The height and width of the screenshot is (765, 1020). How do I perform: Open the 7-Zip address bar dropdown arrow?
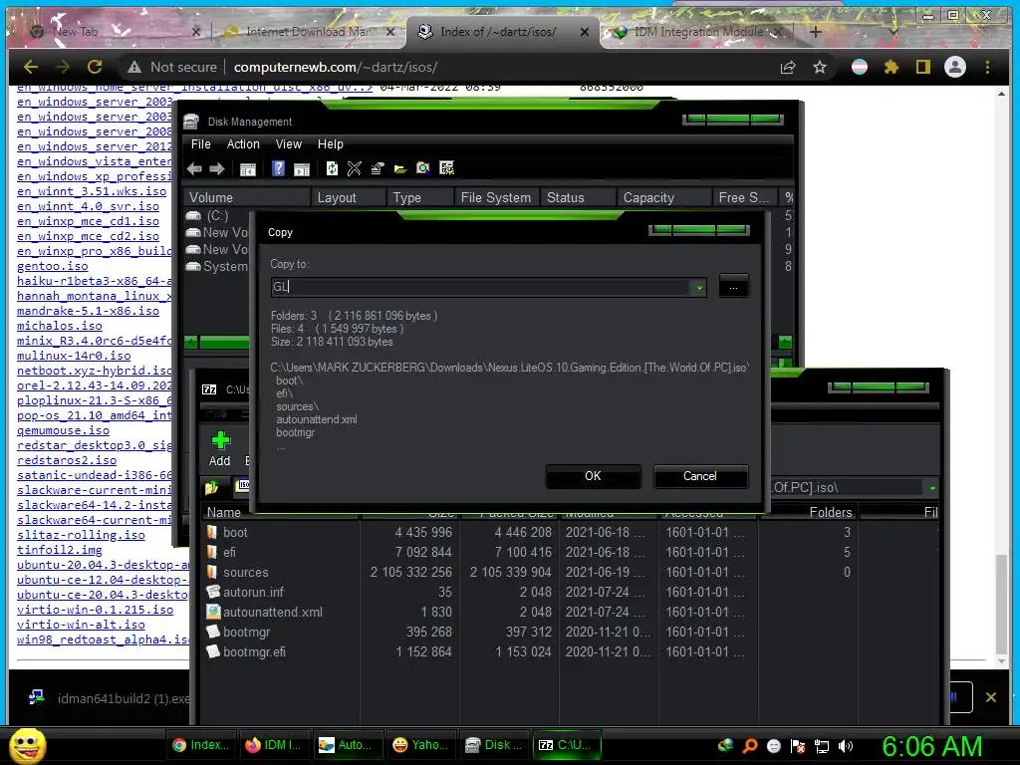tap(932, 488)
